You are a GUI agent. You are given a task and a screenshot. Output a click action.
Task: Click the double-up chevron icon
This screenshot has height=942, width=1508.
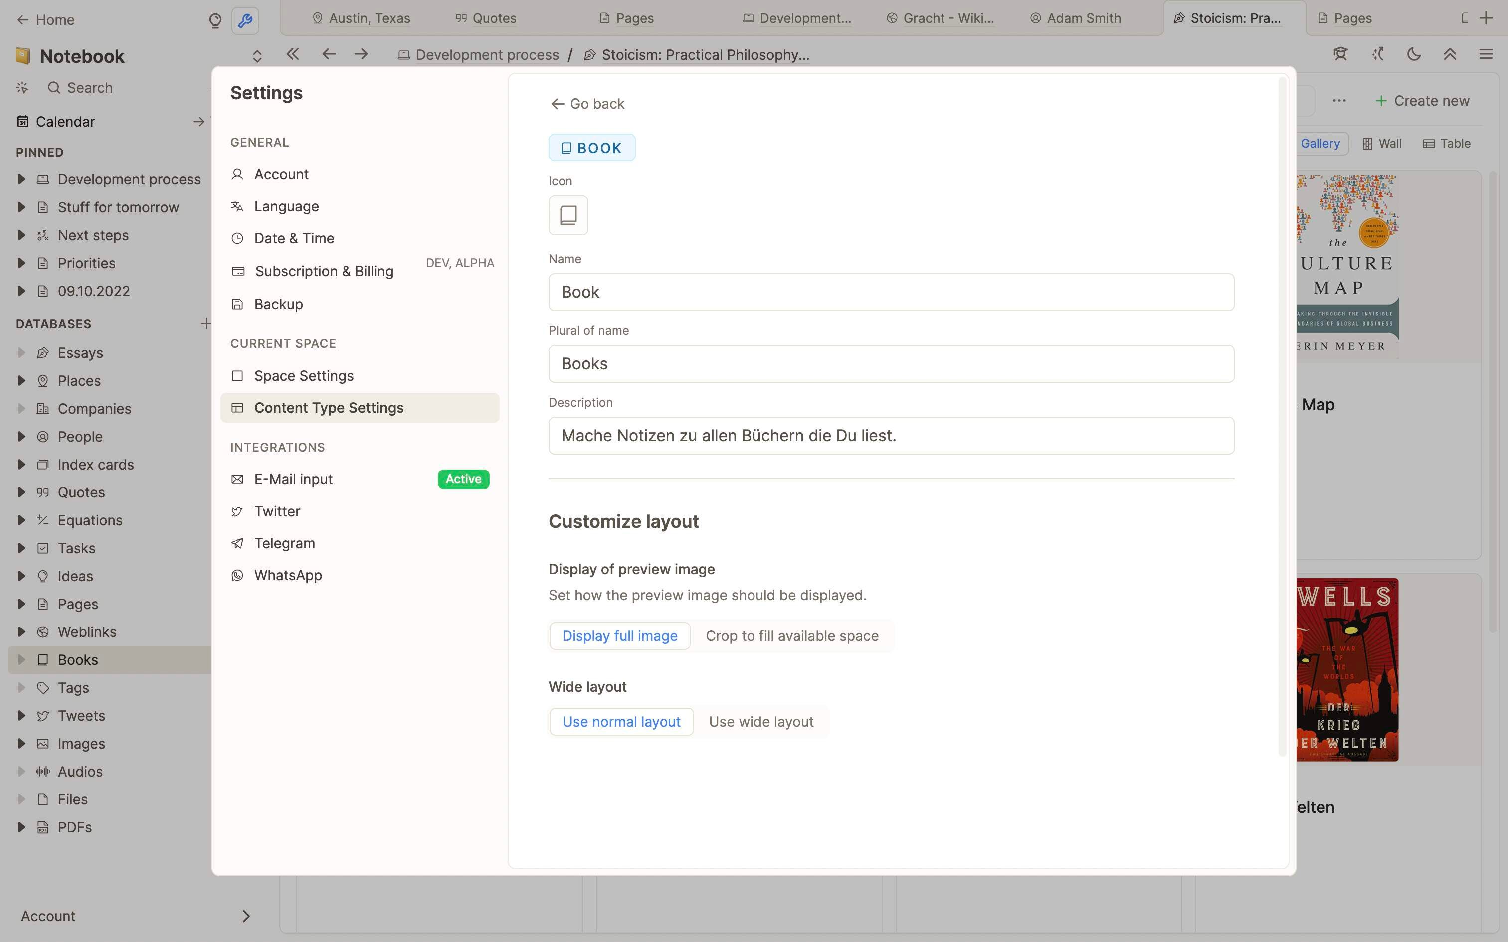pyautogui.click(x=1450, y=54)
